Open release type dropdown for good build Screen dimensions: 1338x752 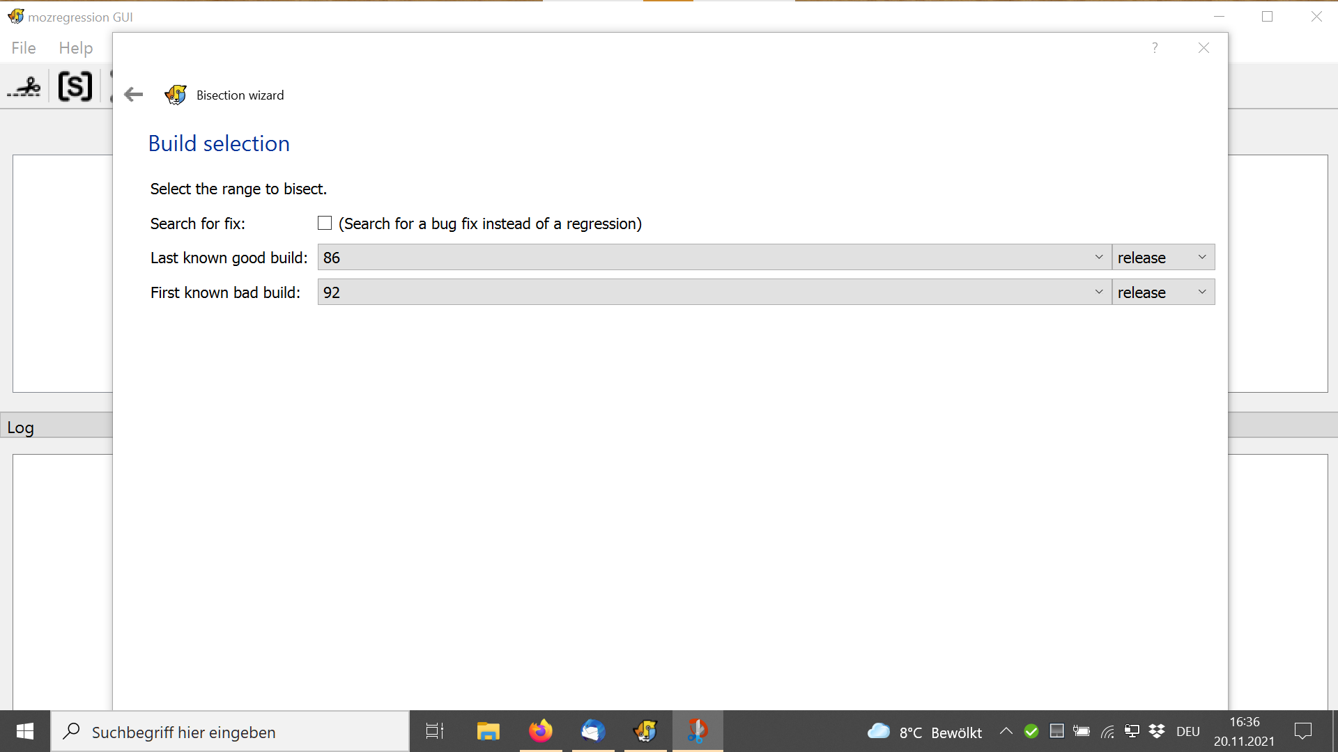tap(1162, 258)
